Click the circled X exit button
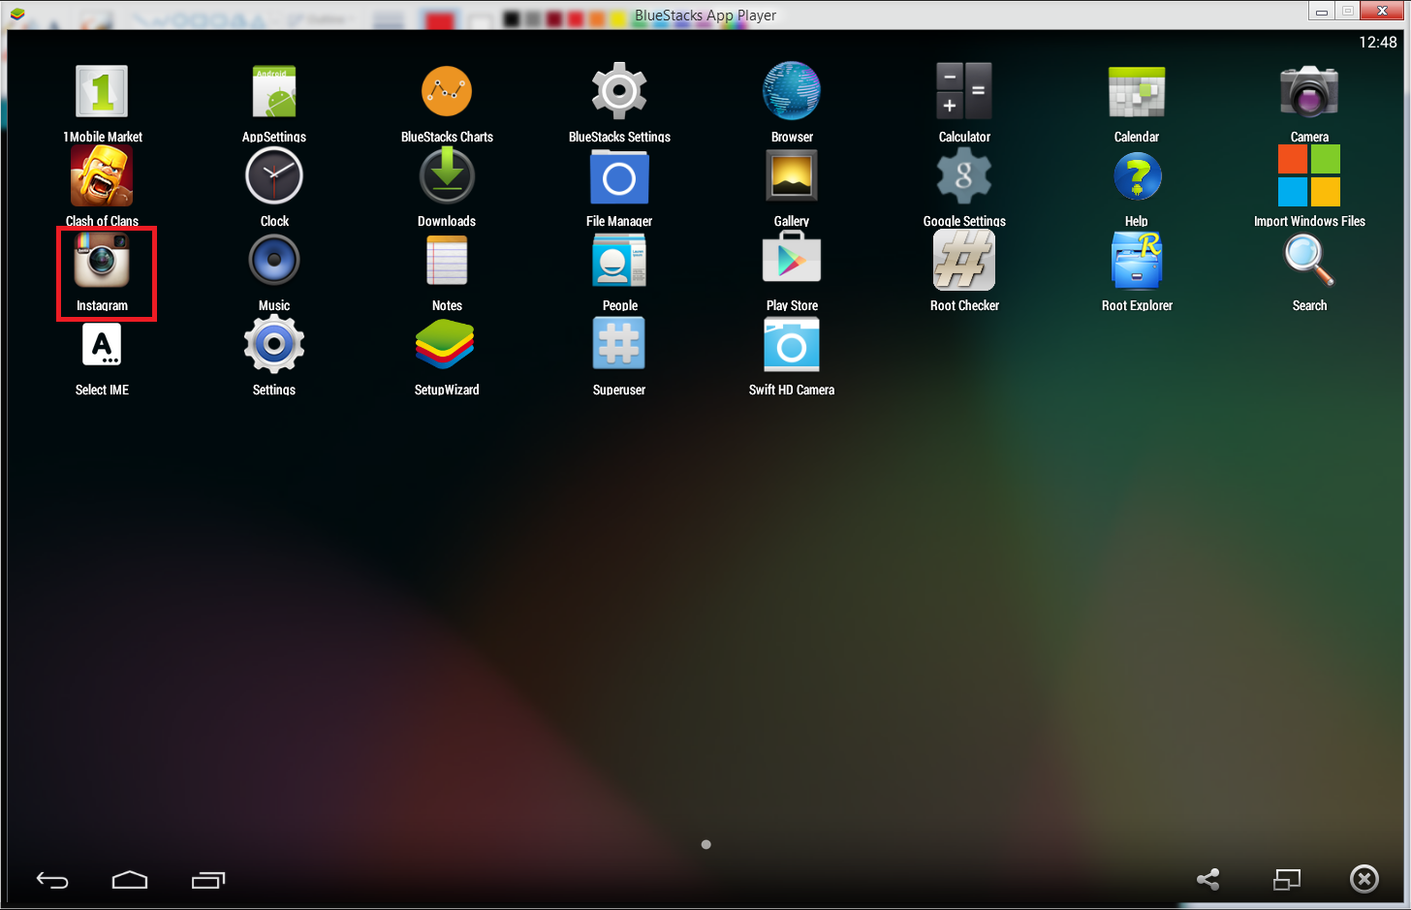 1364,879
